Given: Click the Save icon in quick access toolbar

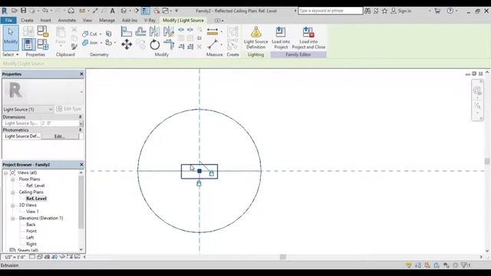Looking at the screenshot, I should click(23, 11).
